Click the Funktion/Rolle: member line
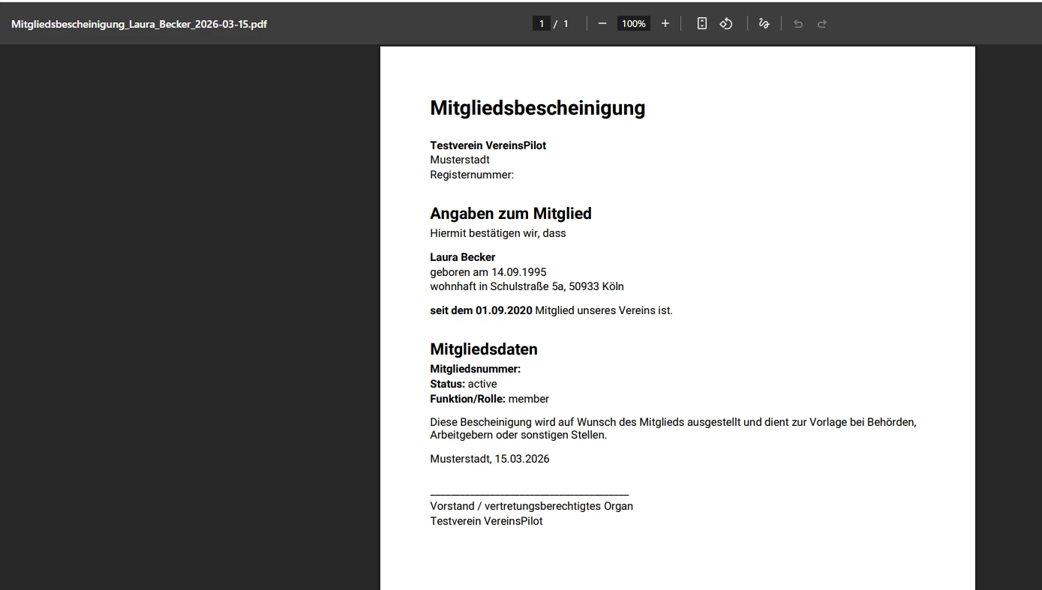Image resolution: width=1042 pixels, height=590 pixels. tap(489, 398)
